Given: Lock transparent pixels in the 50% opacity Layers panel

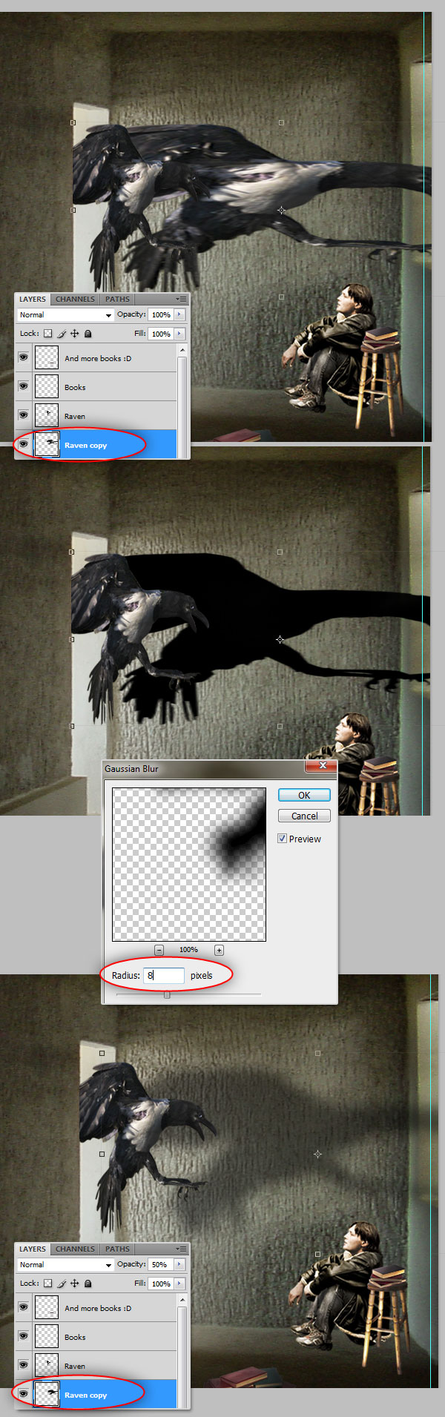Looking at the screenshot, I should pyautogui.click(x=48, y=1284).
